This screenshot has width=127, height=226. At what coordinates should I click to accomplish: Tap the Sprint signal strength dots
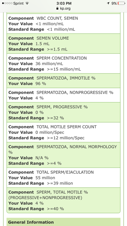7,3
